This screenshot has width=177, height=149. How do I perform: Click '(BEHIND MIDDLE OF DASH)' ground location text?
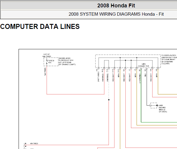pos(163,109)
